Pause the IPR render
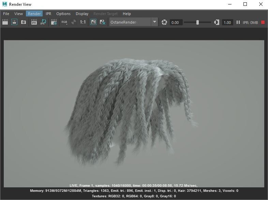The width and height of the screenshot is (268, 200). 238,22
